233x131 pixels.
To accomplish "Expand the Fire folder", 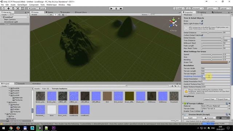I will [x=7, y=116].
